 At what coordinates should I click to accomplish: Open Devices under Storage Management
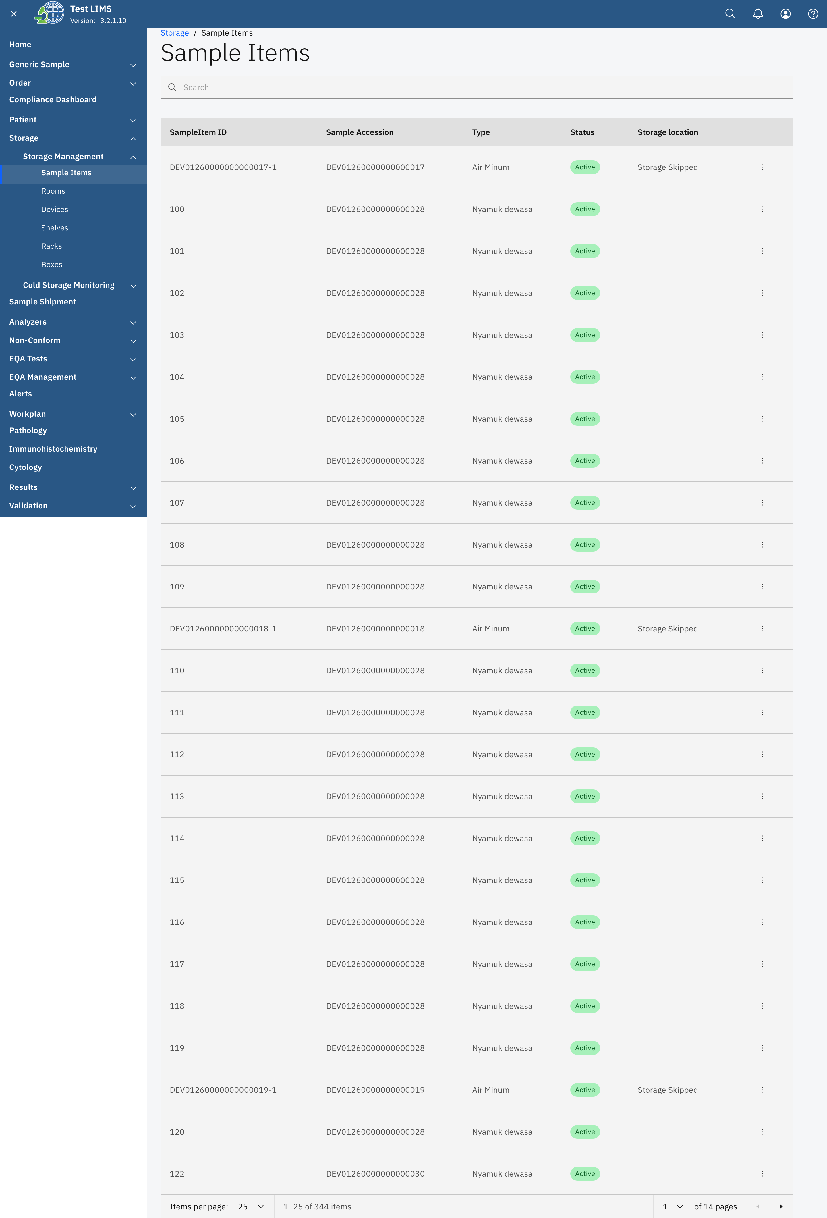(55, 210)
